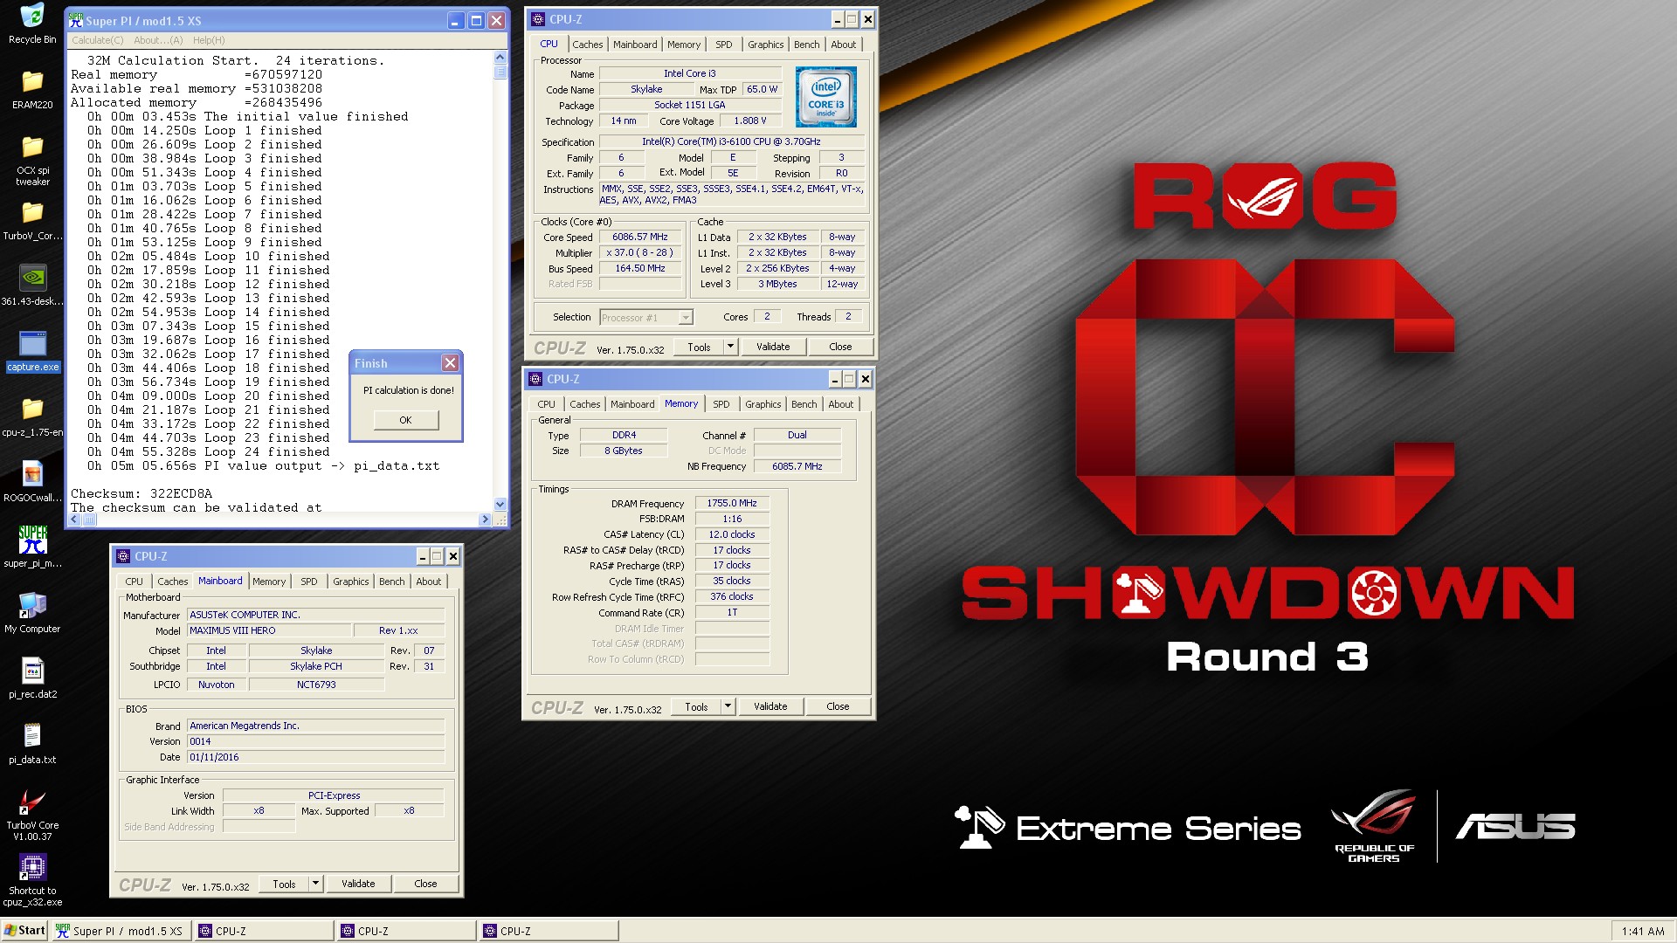Click the Model field MAXIMUS VIII HERO

269,630
